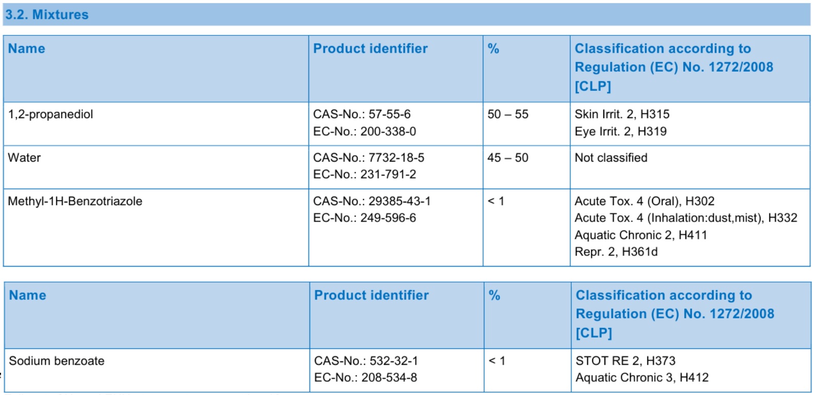Click the EC number 200-338-0 text
The height and width of the screenshot is (395, 814).
(364, 131)
